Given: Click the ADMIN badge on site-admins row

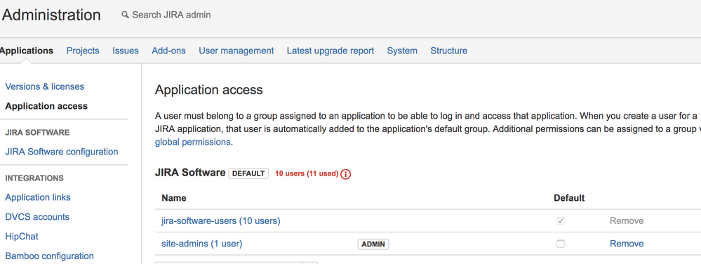Looking at the screenshot, I should pos(373,244).
